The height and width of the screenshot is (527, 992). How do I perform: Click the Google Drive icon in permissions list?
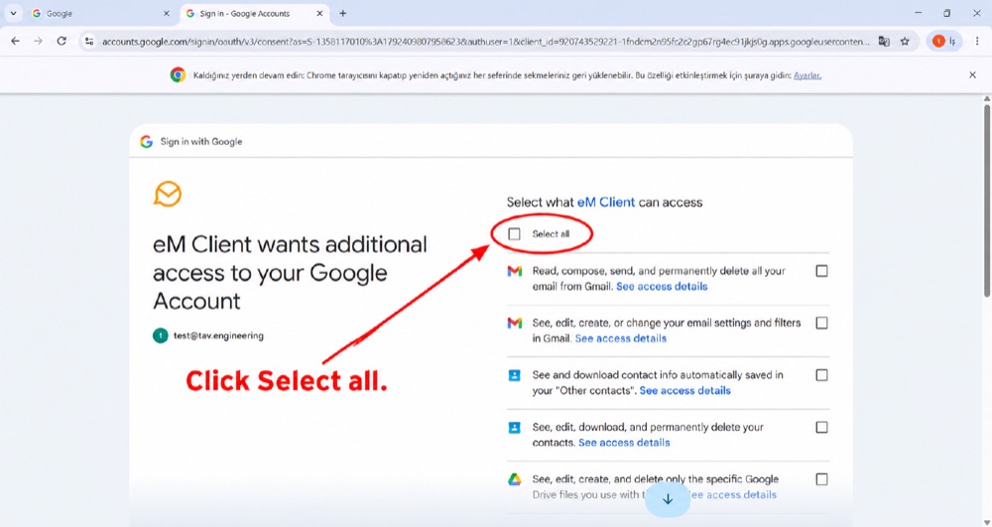pyautogui.click(x=515, y=479)
